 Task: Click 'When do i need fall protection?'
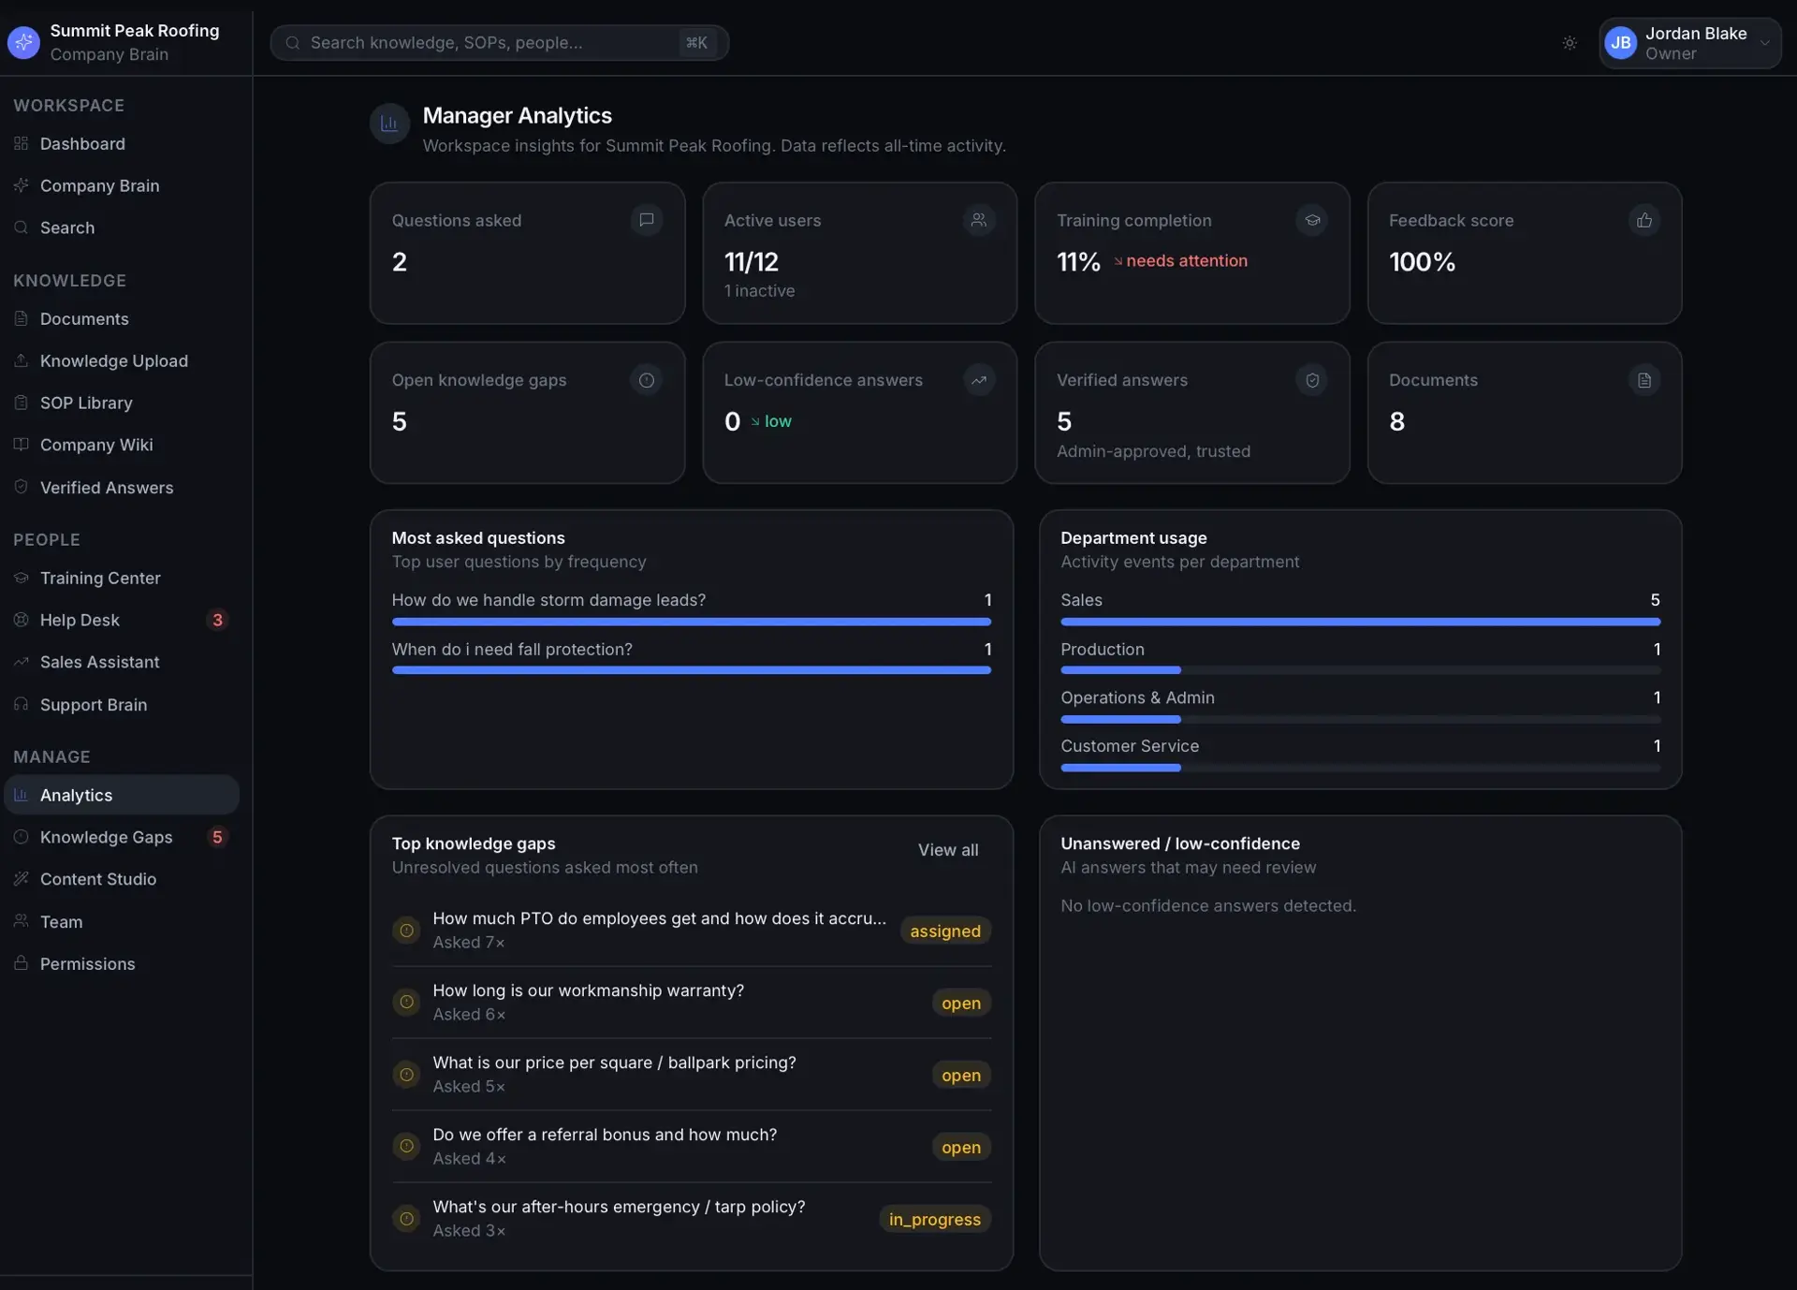(x=512, y=649)
